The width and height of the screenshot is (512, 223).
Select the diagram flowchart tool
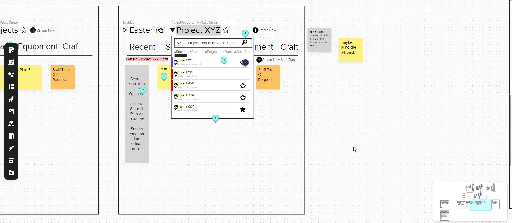[x=11, y=124]
